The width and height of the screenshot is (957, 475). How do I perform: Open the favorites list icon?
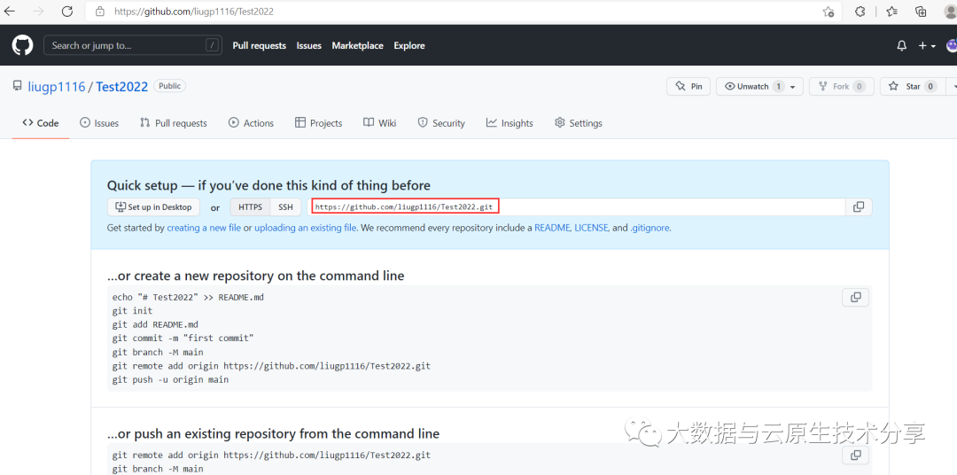[x=891, y=11]
